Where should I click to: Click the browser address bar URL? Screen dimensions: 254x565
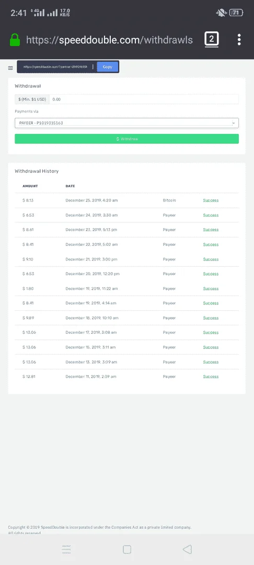109,40
